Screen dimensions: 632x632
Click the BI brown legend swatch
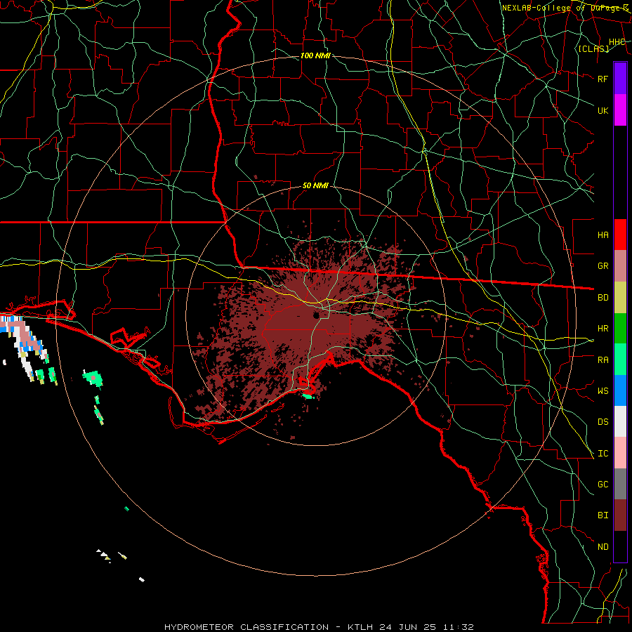coord(620,515)
